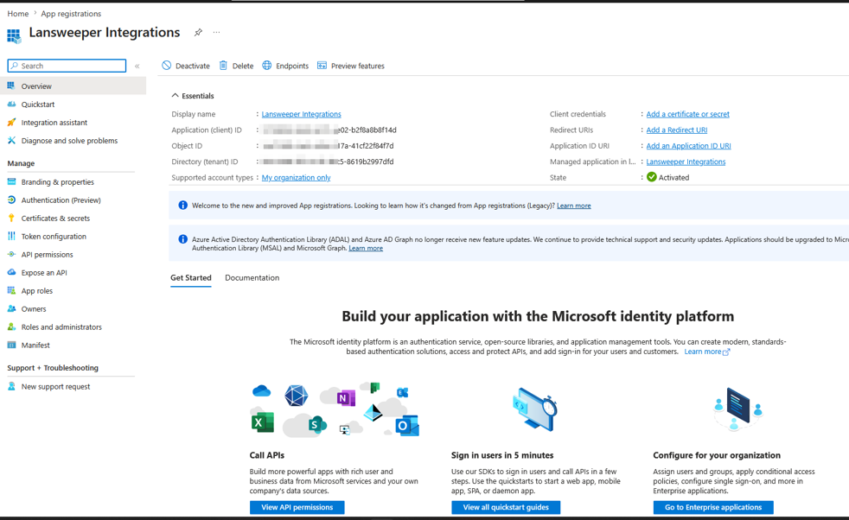The image size is (849, 520).
Task: Click Learn more in the ADAL notice
Action: tap(366, 249)
